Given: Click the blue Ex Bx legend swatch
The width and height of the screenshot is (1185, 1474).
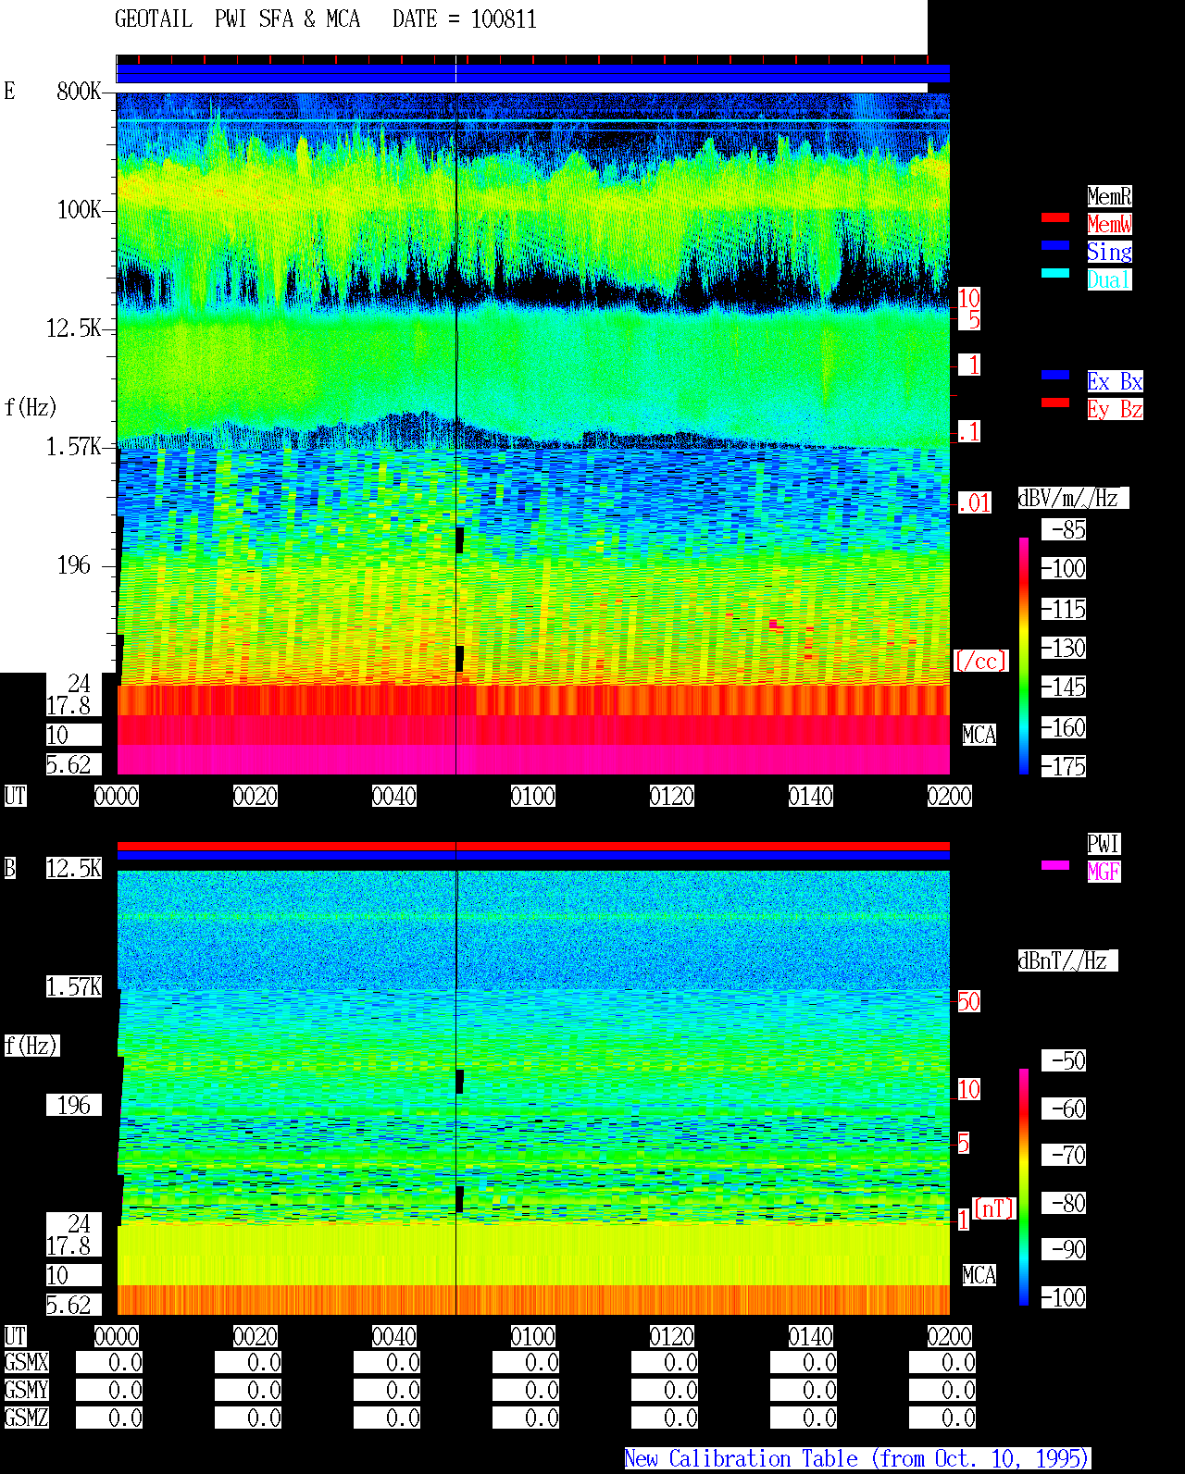Looking at the screenshot, I should click(1055, 375).
